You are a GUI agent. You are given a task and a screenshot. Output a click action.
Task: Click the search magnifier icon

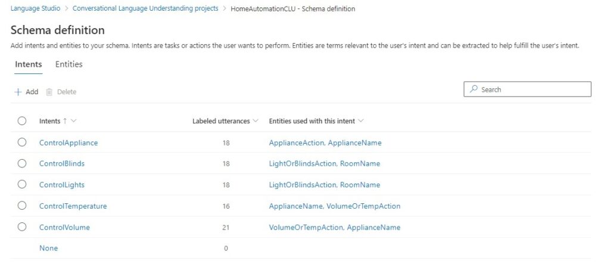(x=474, y=89)
